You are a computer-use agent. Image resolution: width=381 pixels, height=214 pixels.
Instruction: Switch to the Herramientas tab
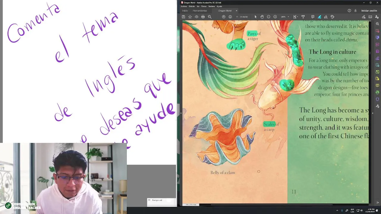tap(200, 11)
